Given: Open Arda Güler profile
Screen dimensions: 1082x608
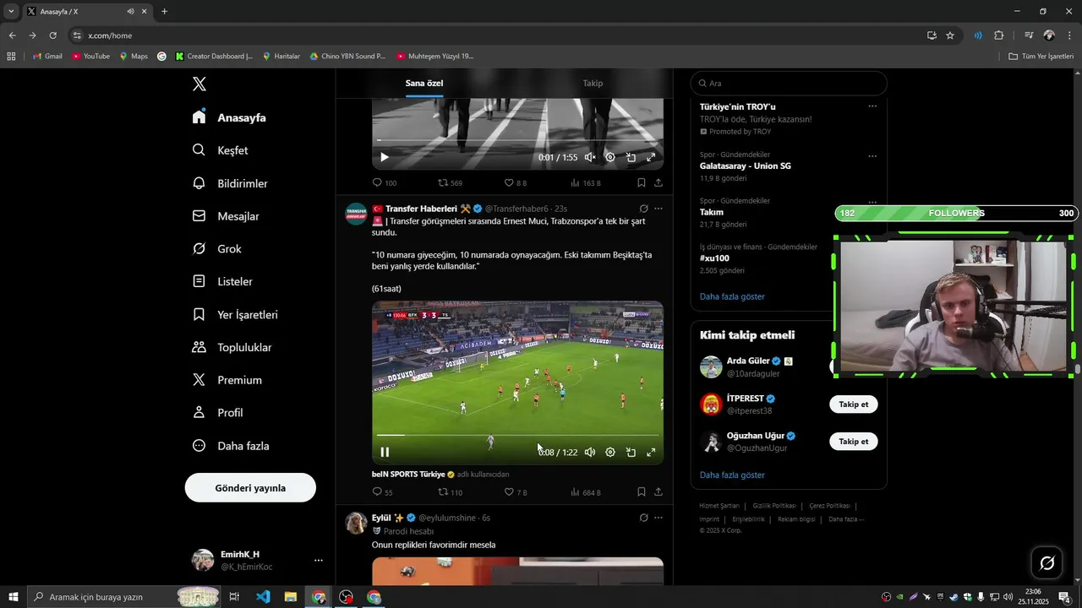Looking at the screenshot, I should pos(748,361).
